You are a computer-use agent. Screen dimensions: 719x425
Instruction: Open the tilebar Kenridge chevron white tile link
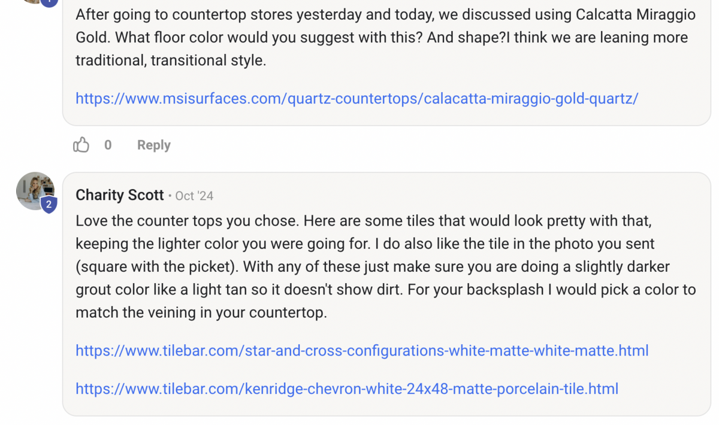(x=347, y=388)
